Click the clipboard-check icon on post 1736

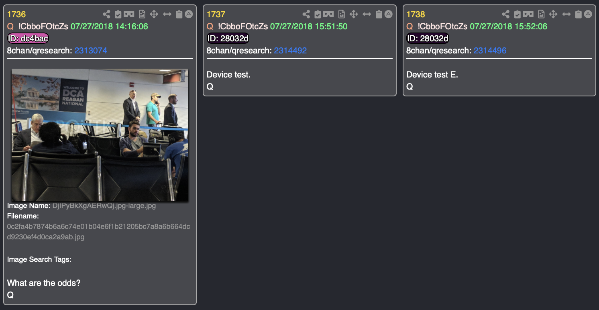[118, 14]
